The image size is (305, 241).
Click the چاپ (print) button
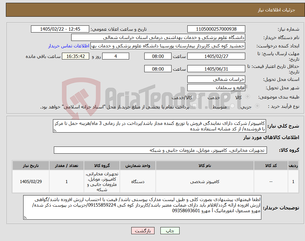(x=170, y=231)
